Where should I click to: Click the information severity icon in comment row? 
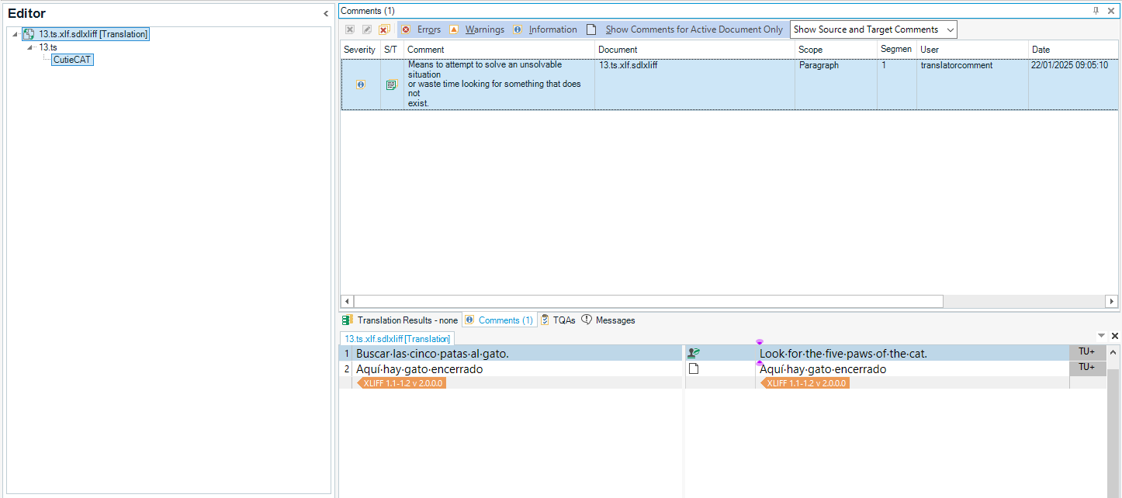tap(361, 85)
